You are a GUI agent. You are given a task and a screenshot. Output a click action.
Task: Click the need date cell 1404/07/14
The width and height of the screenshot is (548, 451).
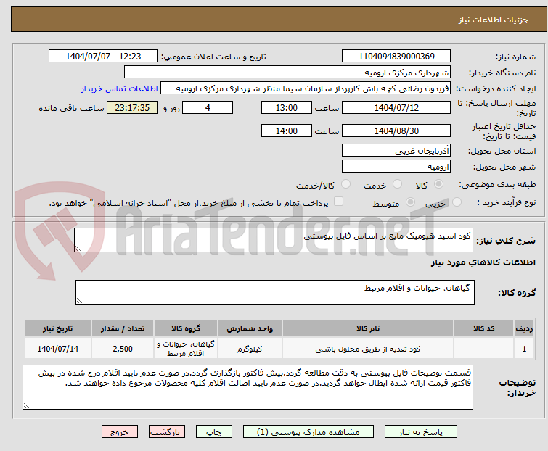tap(57, 349)
